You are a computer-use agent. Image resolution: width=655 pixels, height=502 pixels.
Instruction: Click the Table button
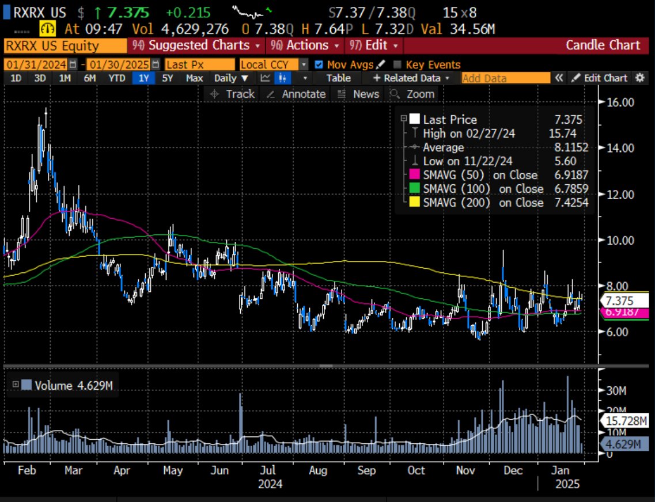point(338,78)
